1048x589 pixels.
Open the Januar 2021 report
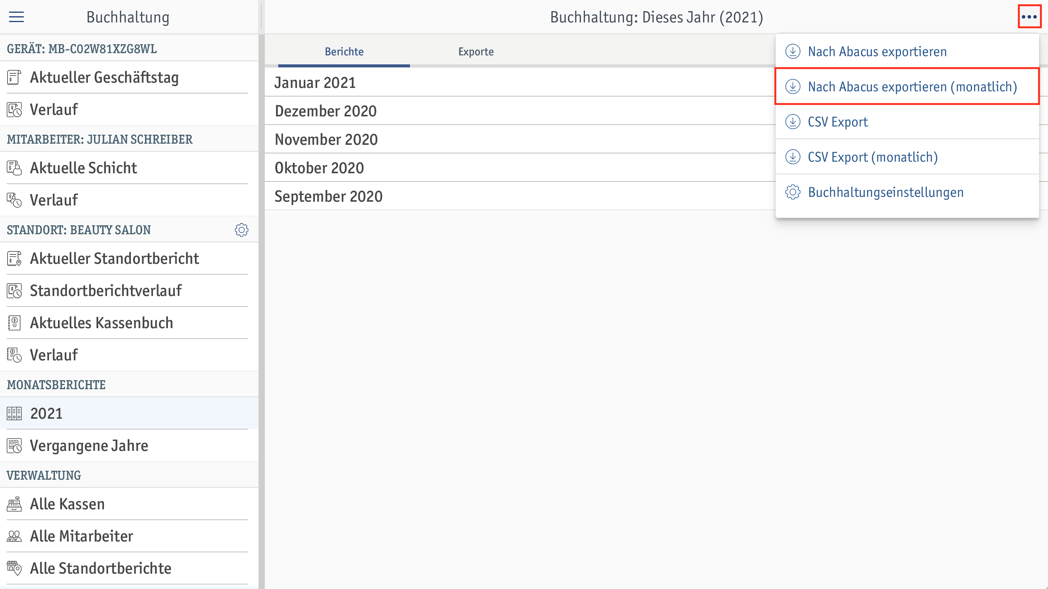(520, 83)
